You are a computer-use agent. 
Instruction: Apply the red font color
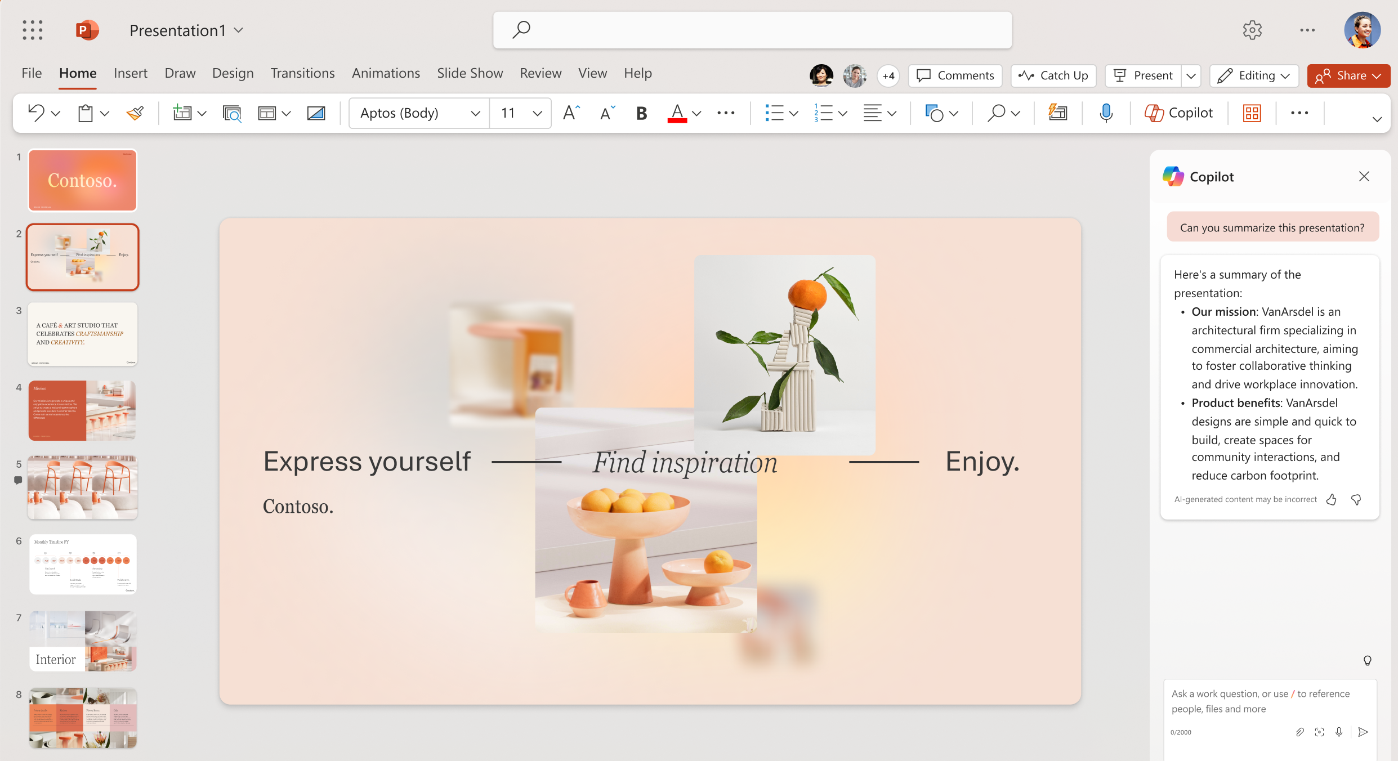[677, 113]
